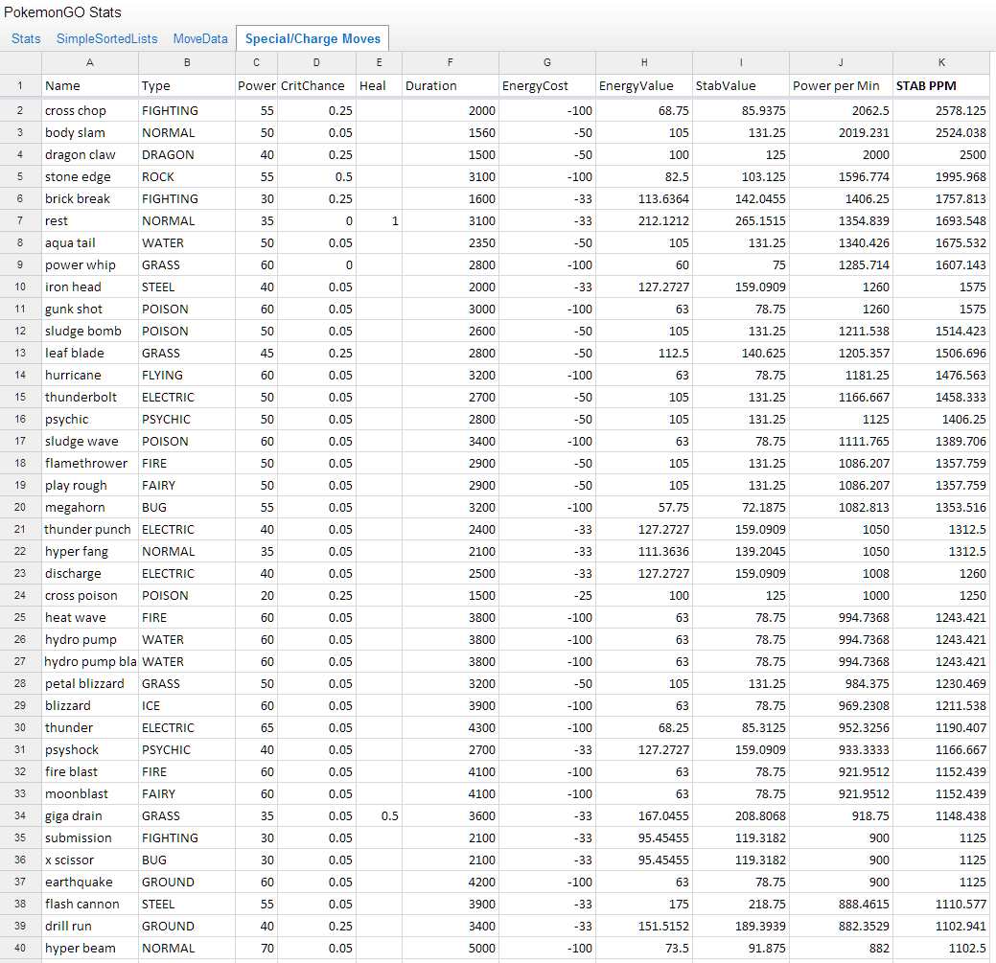
Task: Select the 'cross poison' cell
Action: 89,595
